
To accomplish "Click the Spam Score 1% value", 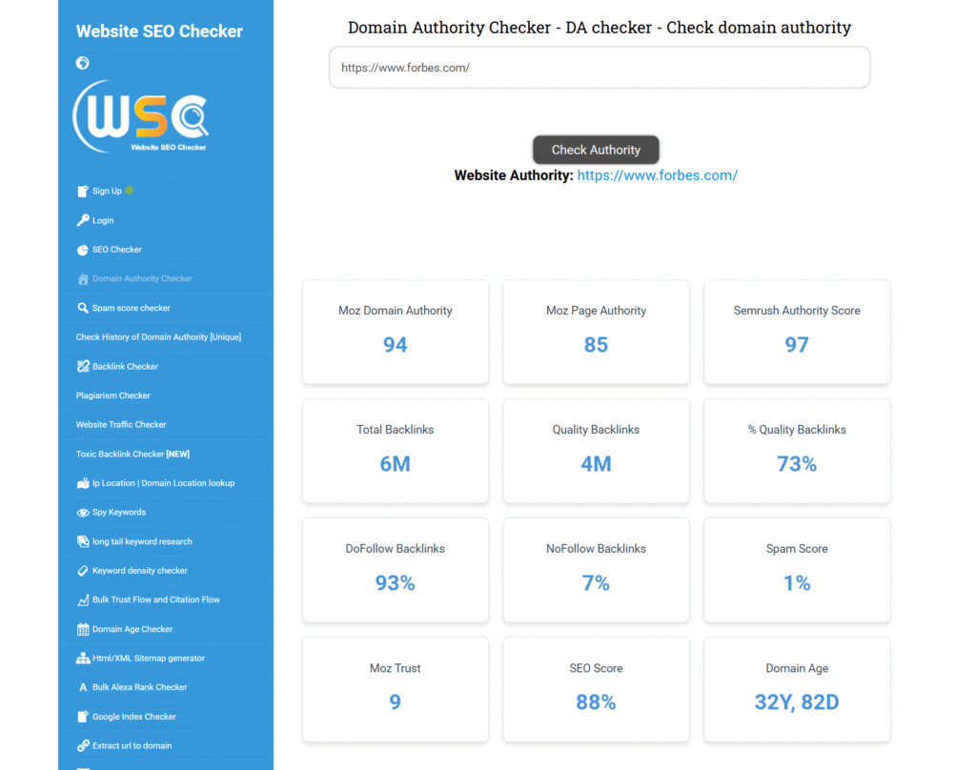I will [x=797, y=583].
